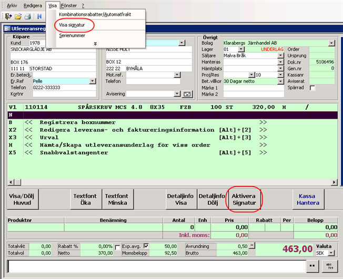The height and width of the screenshot is (279, 343).
Task: Click the Er.beteck. input field
Action: tap(64, 75)
